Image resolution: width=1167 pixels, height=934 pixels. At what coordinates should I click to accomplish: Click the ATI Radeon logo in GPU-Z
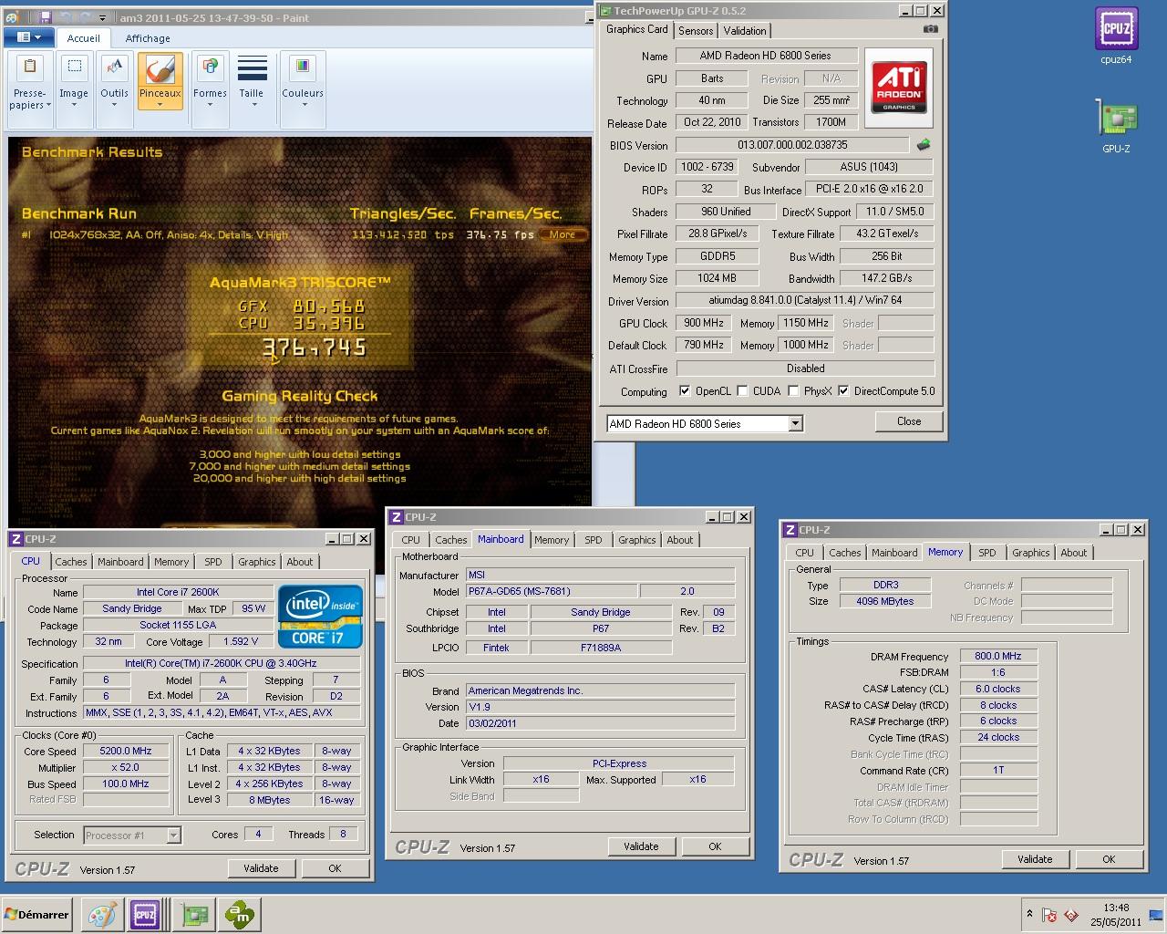tap(898, 88)
